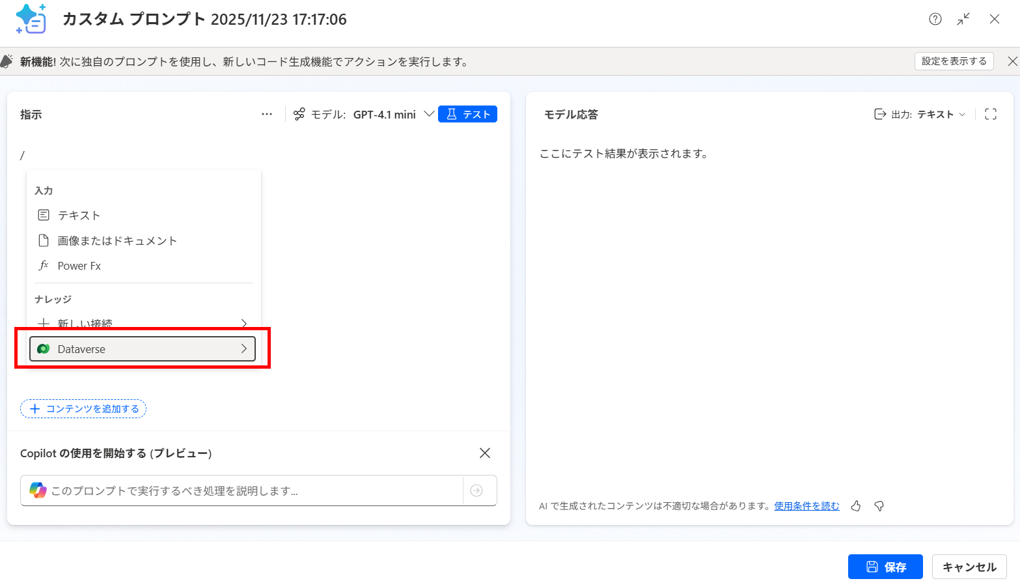Click the thumbs down feedback icon
This screenshot has height=581, width=1020.
(879, 506)
